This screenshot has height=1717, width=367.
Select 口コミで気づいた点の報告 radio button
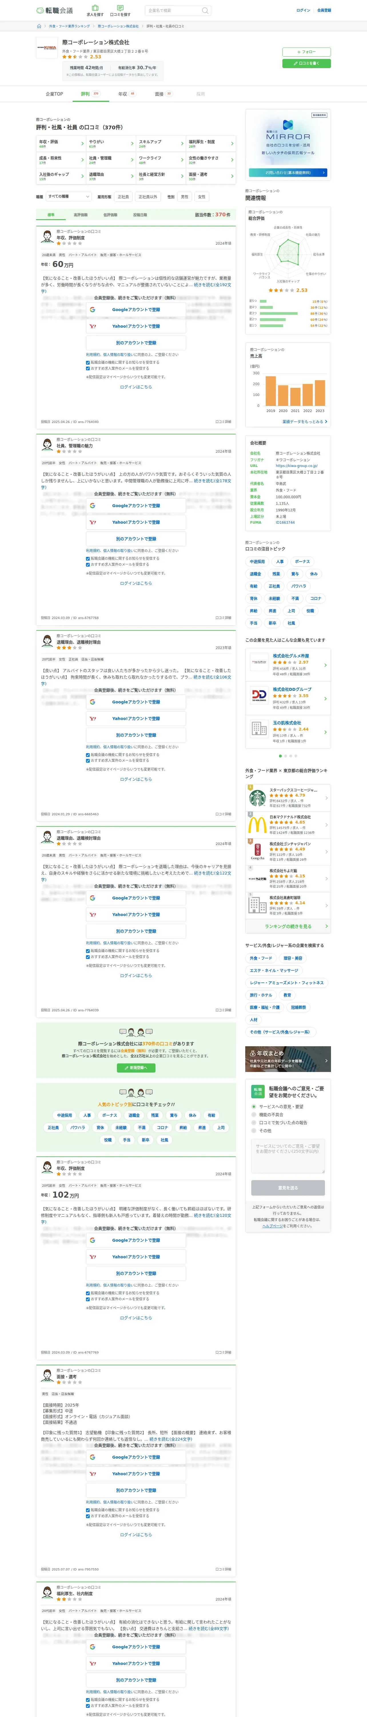pyautogui.click(x=254, y=1122)
